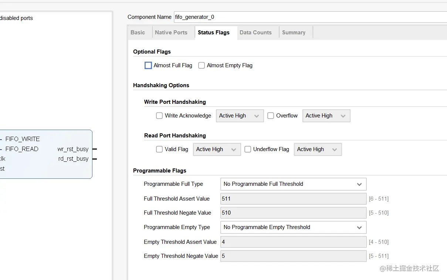Expand Underflow Flag Active High dropdown
Viewport: 447px width, 280px height.
pyautogui.click(x=318, y=149)
